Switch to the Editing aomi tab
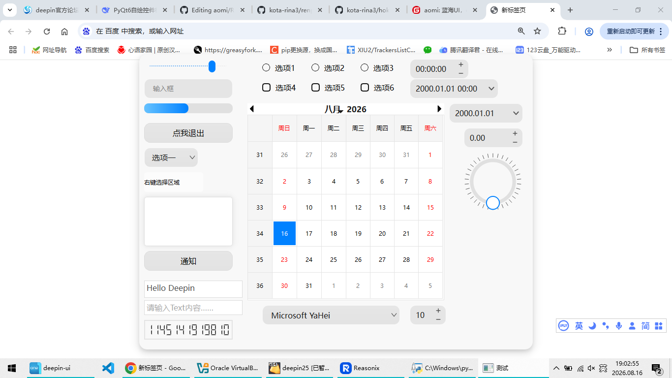 (x=212, y=10)
